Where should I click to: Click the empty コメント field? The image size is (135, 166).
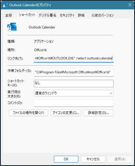tap(74, 103)
